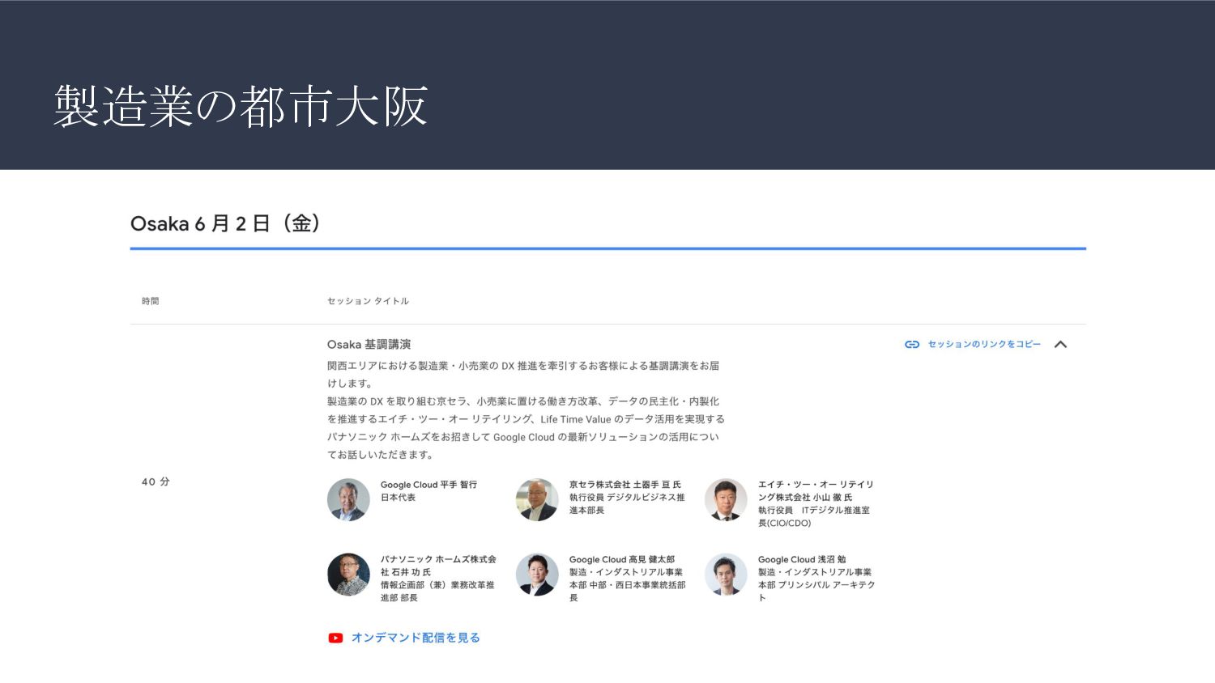Image resolution: width=1215 pixels, height=683 pixels.
Task: Select the Osaka 基調講演 session title
Action: pos(369,345)
